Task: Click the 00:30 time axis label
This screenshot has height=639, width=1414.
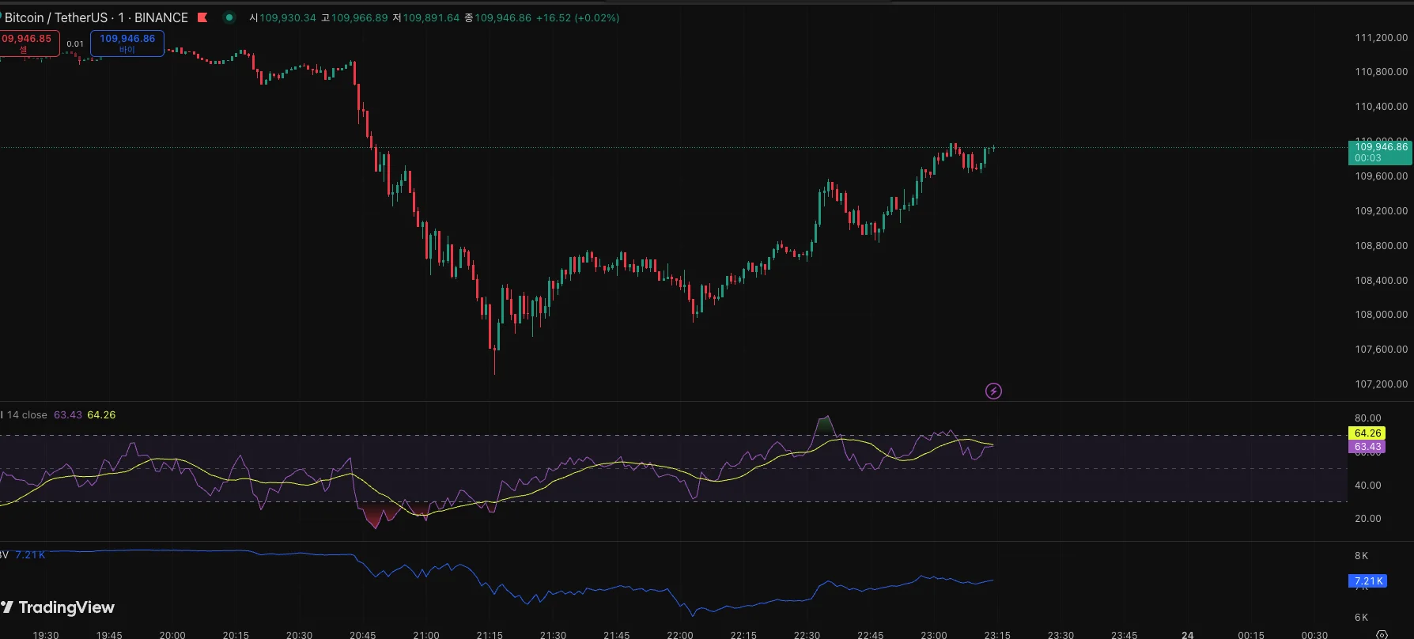Action: click(x=1314, y=635)
